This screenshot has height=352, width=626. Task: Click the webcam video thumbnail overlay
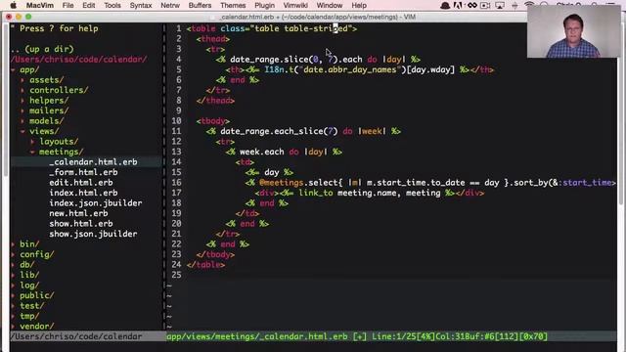coord(574,31)
